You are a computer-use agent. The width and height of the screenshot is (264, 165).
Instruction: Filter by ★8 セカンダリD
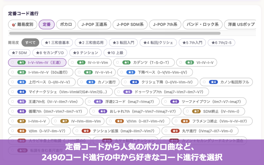coord(50,53)
